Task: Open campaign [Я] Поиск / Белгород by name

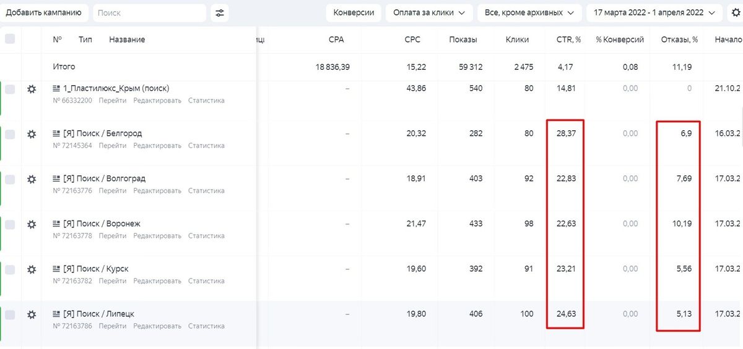Action: (x=102, y=133)
